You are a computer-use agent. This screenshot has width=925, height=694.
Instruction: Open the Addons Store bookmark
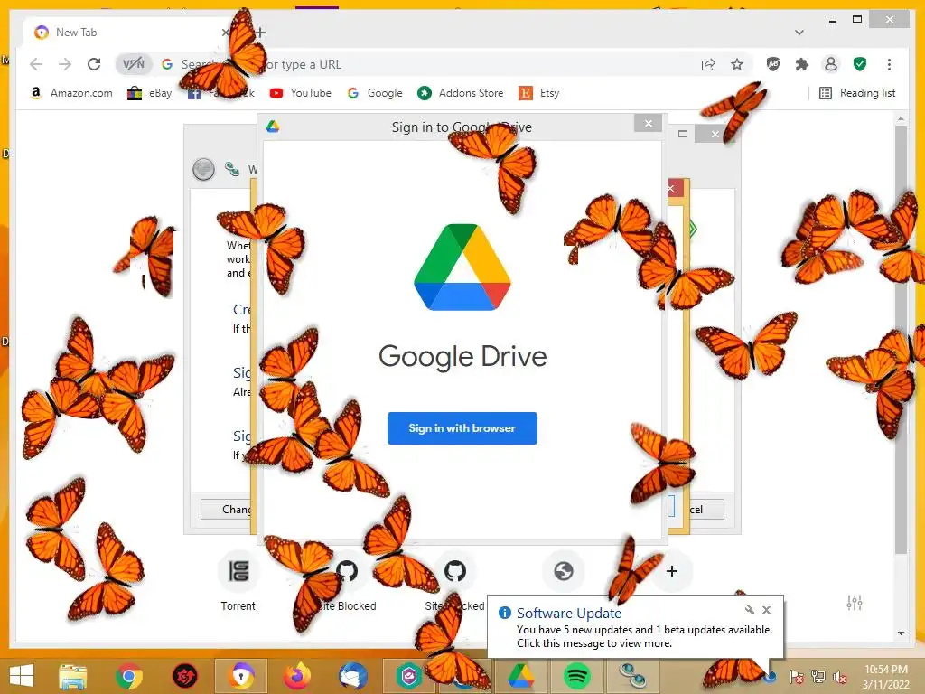[x=460, y=93]
